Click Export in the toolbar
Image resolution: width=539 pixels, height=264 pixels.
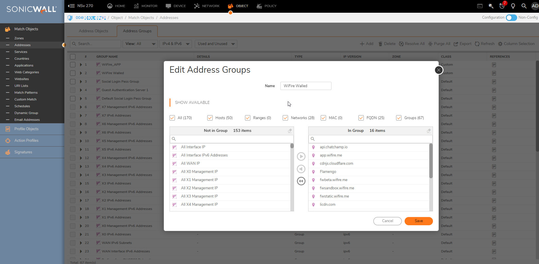coord(462,44)
